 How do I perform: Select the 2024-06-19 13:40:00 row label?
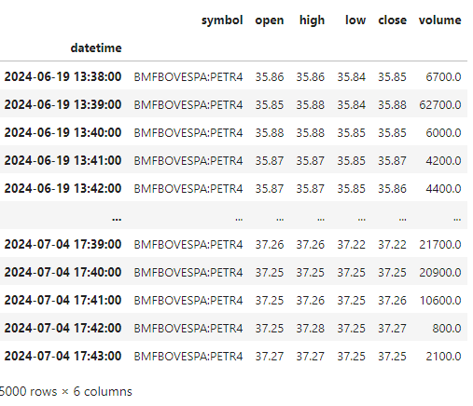coord(63,132)
